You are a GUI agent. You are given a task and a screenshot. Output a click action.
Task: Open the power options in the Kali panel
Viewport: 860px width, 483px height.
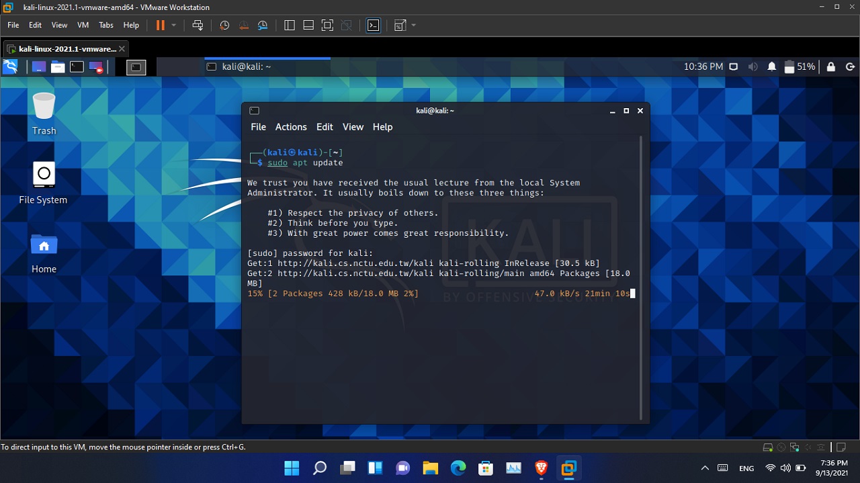pyautogui.click(x=851, y=67)
